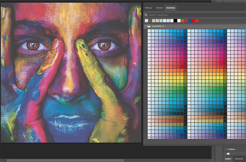Image resolution: width=246 pixels, height=162 pixels.
Task: Pick the black swatch in recent colors
Action: click(175, 21)
